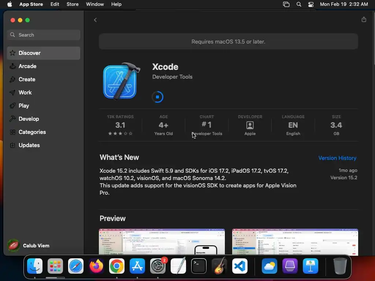Image resolution: width=375 pixels, height=281 pixels.
Task: Open Calub Viem account profile
Action: 28,246
